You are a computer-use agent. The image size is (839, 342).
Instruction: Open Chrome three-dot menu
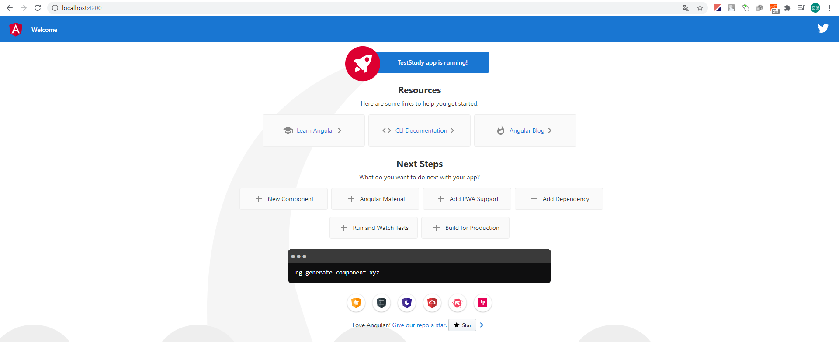[829, 8]
